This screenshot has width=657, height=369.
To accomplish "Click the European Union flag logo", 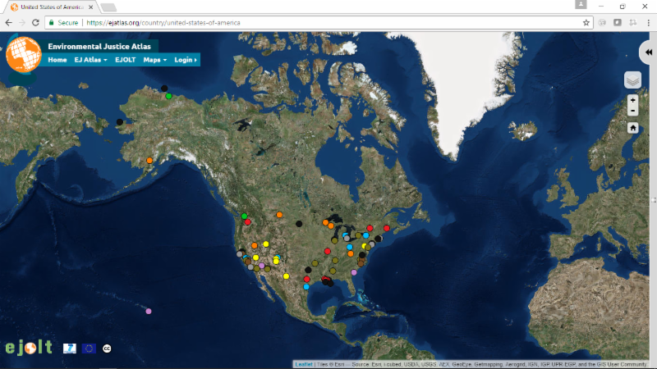I will click(x=89, y=348).
